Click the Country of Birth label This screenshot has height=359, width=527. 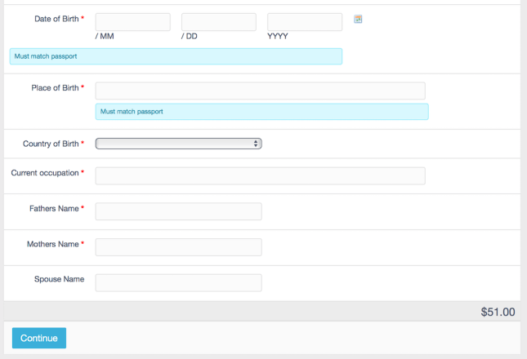coord(51,144)
